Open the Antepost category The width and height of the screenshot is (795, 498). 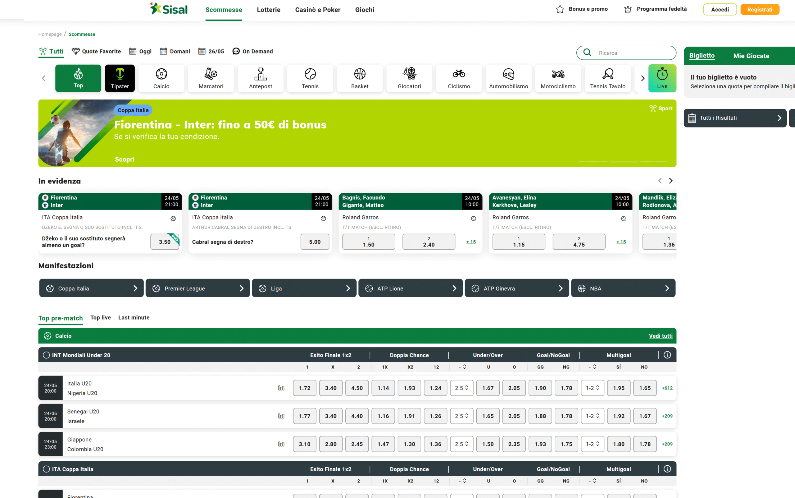click(261, 78)
